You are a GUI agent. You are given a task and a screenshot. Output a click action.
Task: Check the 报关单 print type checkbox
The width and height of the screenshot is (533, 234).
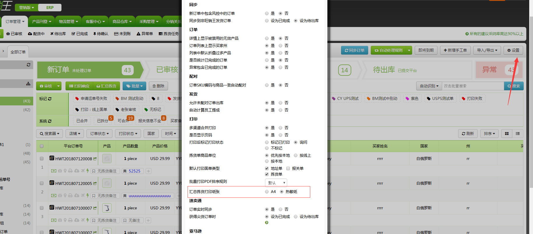(x=288, y=168)
